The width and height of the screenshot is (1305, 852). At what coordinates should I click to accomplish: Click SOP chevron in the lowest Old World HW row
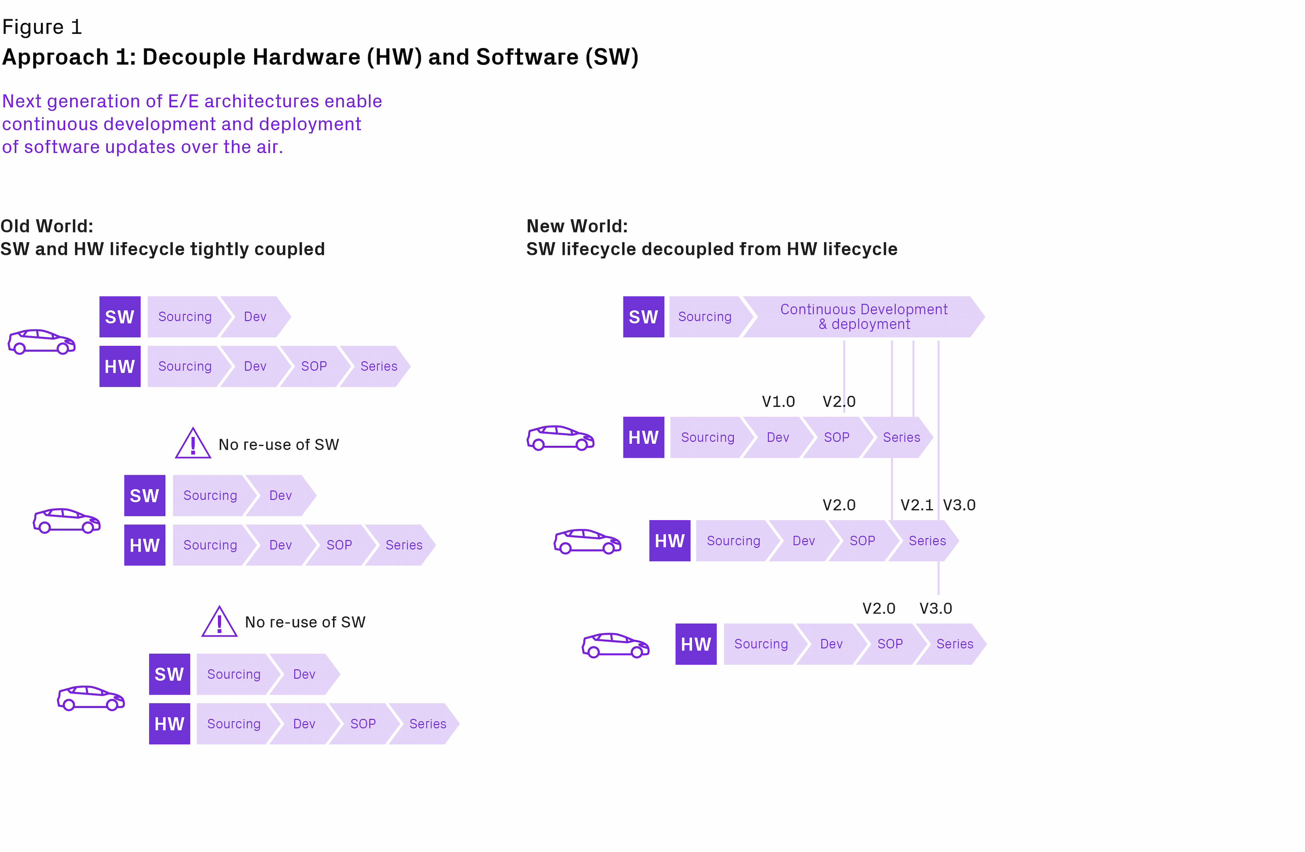tap(364, 724)
